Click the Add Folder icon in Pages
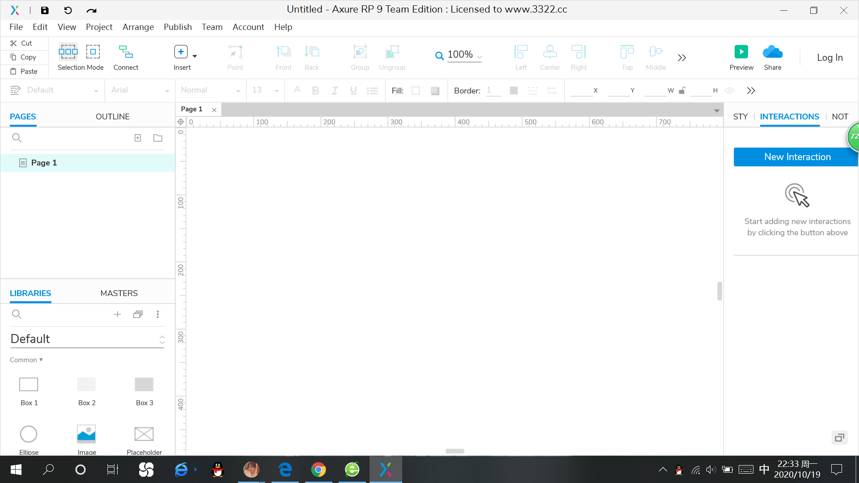 pos(157,138)
